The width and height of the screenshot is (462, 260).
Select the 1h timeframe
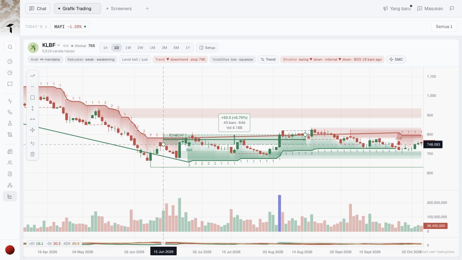[105, 48]
